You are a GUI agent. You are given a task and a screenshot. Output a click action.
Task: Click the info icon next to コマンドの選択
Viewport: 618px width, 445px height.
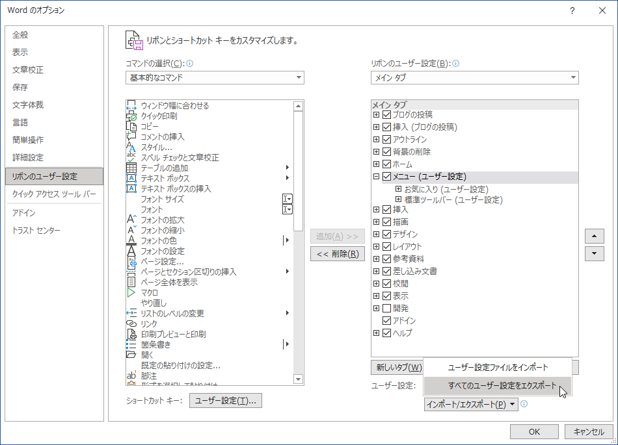(189, 64)
